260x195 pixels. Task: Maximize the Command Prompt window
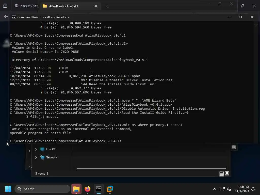[x=240, y=17]
